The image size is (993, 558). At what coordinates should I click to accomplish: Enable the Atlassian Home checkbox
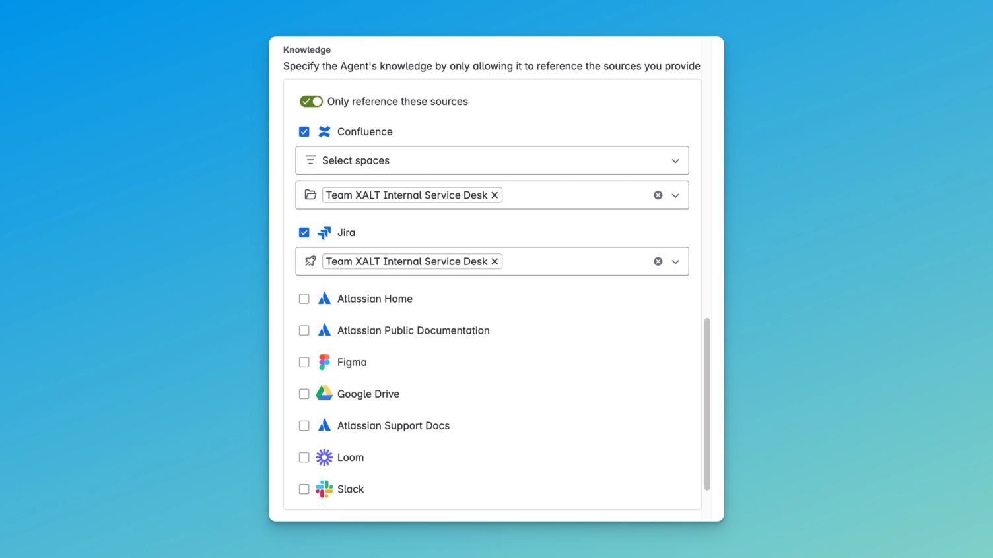[304, 299]
